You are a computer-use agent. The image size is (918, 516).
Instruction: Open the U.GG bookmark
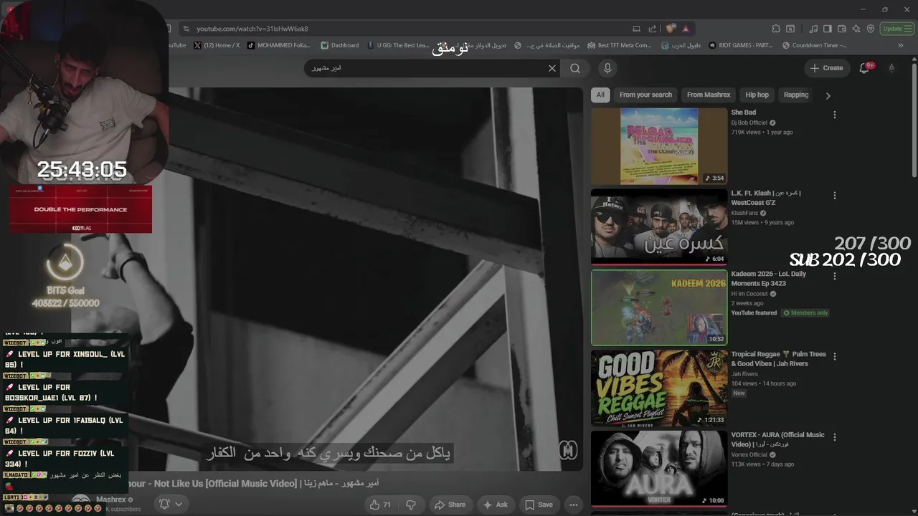click(x=398, y=45)
